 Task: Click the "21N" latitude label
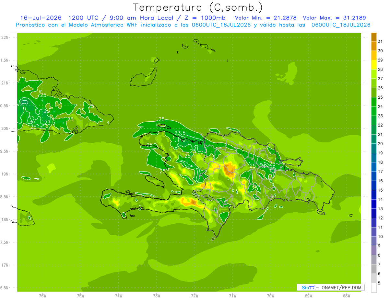coord(5,83)
